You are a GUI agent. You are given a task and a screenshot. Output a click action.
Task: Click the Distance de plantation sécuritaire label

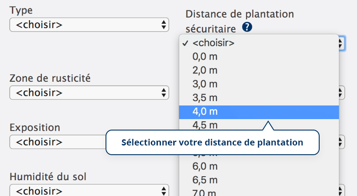click(x=240, y=15)
